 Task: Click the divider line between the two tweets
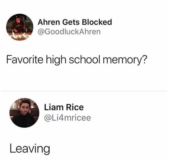(x=84, y=91)
